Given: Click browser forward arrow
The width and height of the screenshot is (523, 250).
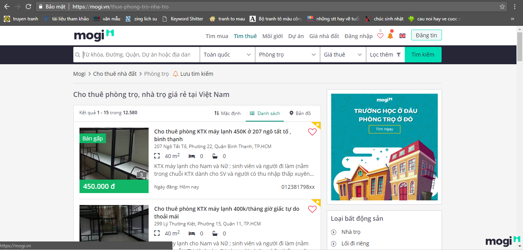Looking at the screenshot, I should [x=18, y=7].
